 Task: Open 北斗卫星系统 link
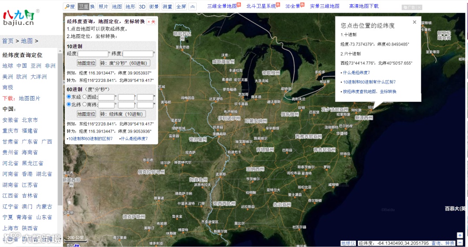pyautogui.click(x=261, y=6)
